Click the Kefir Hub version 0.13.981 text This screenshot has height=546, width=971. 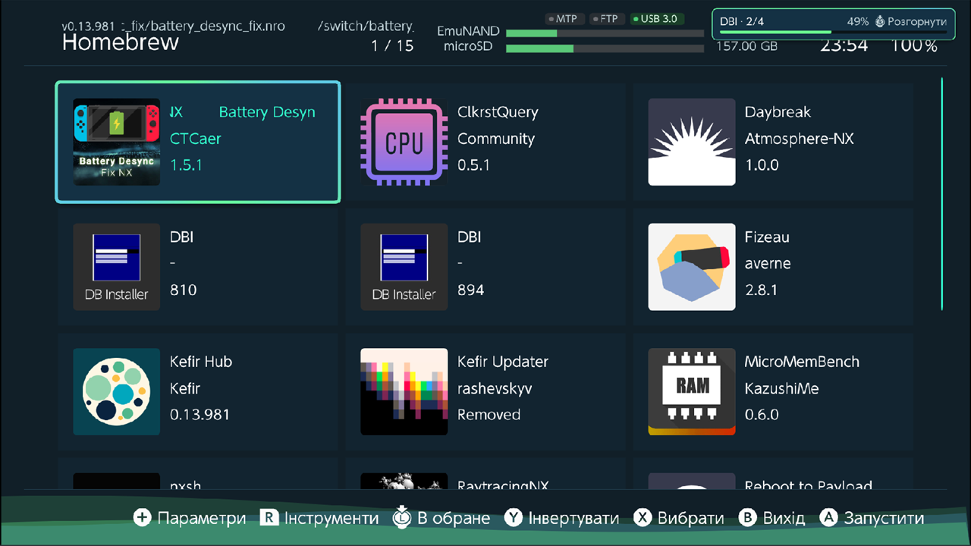click(x=200, y=415)
